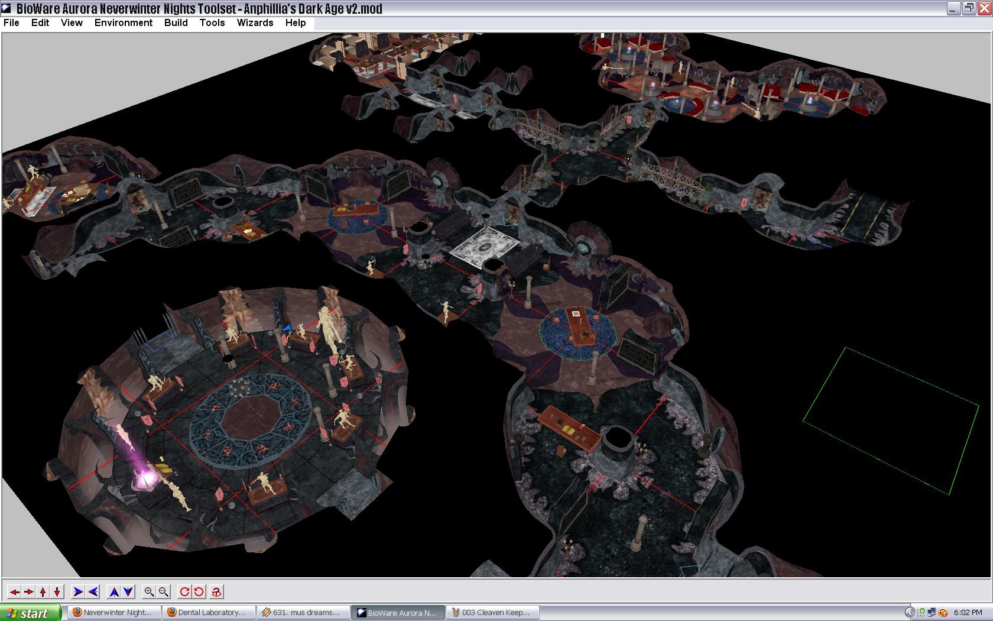Pan camera down with red down arrow

click(57, 591)
